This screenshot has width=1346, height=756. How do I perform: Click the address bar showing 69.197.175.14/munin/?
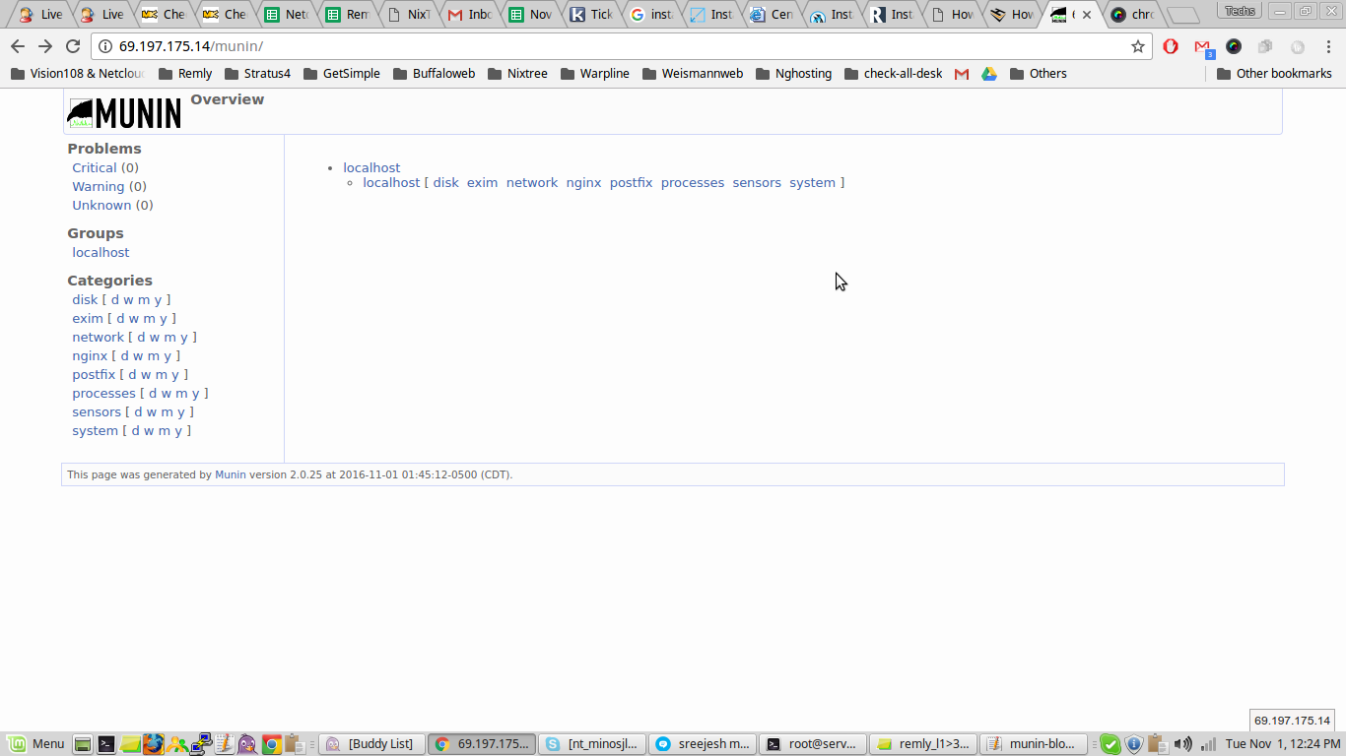[x=621, y=46]
